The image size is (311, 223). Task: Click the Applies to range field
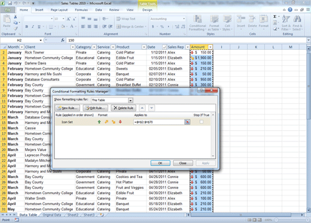tap(159, 122)
